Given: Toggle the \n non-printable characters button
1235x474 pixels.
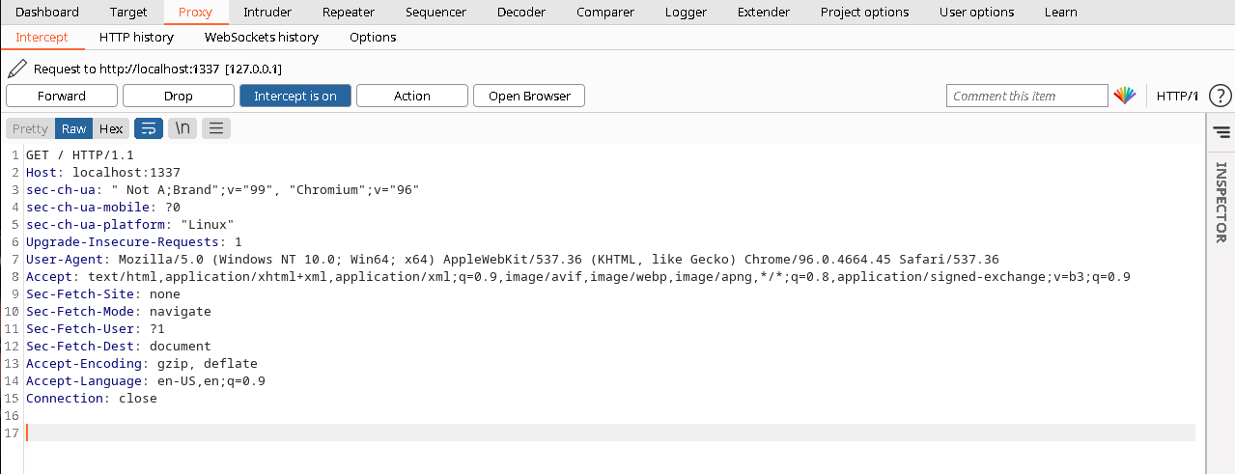Looking at the screenshot, I should [x=182, y=128].
